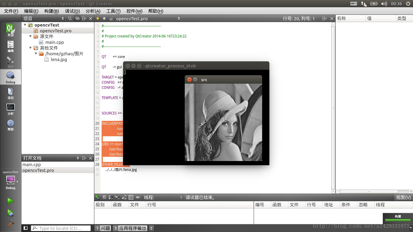Open the 构建(B) build menu
This screenshot has width=413, height=232.
(x=51, y=11)
